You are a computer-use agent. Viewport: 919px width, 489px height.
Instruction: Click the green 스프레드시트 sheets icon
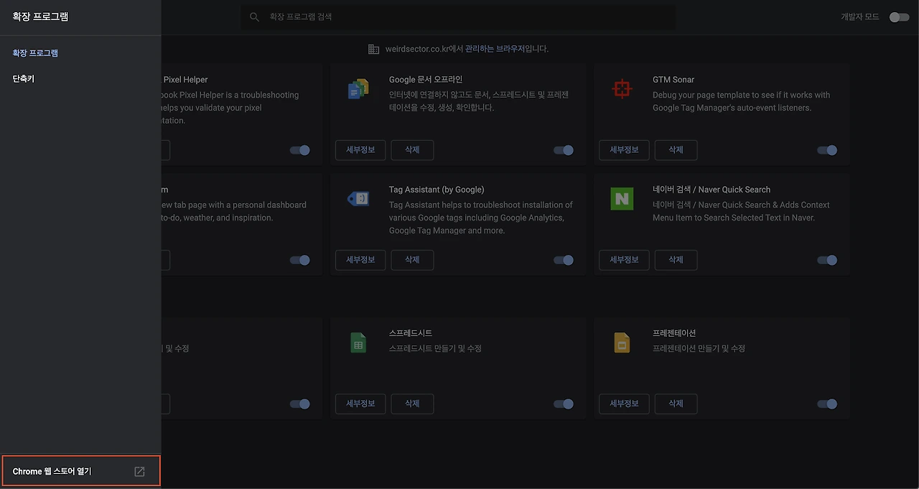pos(358,343)
